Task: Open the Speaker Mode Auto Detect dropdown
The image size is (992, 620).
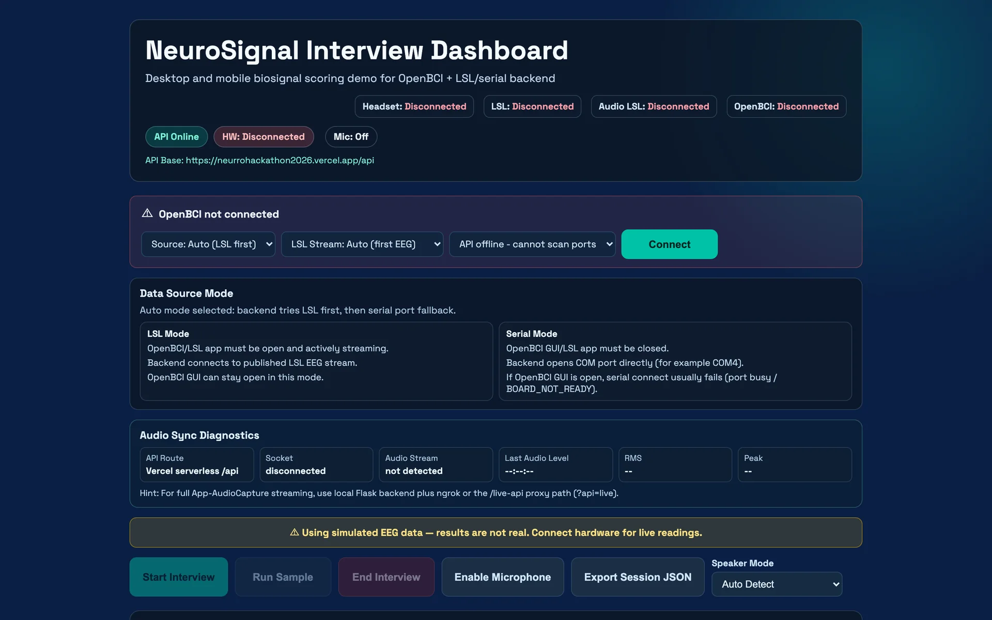Action: pyautogui.click(x=777, y=584)
